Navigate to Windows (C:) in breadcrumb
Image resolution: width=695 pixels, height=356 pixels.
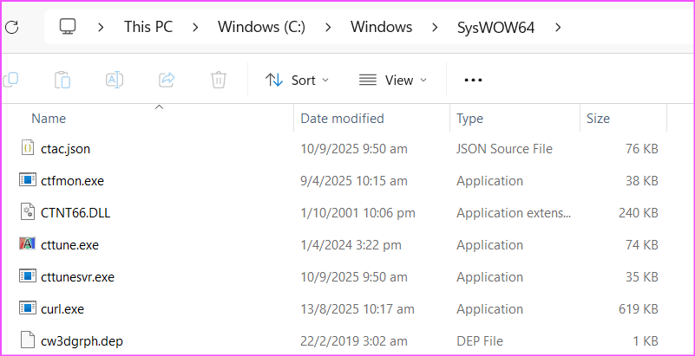click(x=261, y=27)
